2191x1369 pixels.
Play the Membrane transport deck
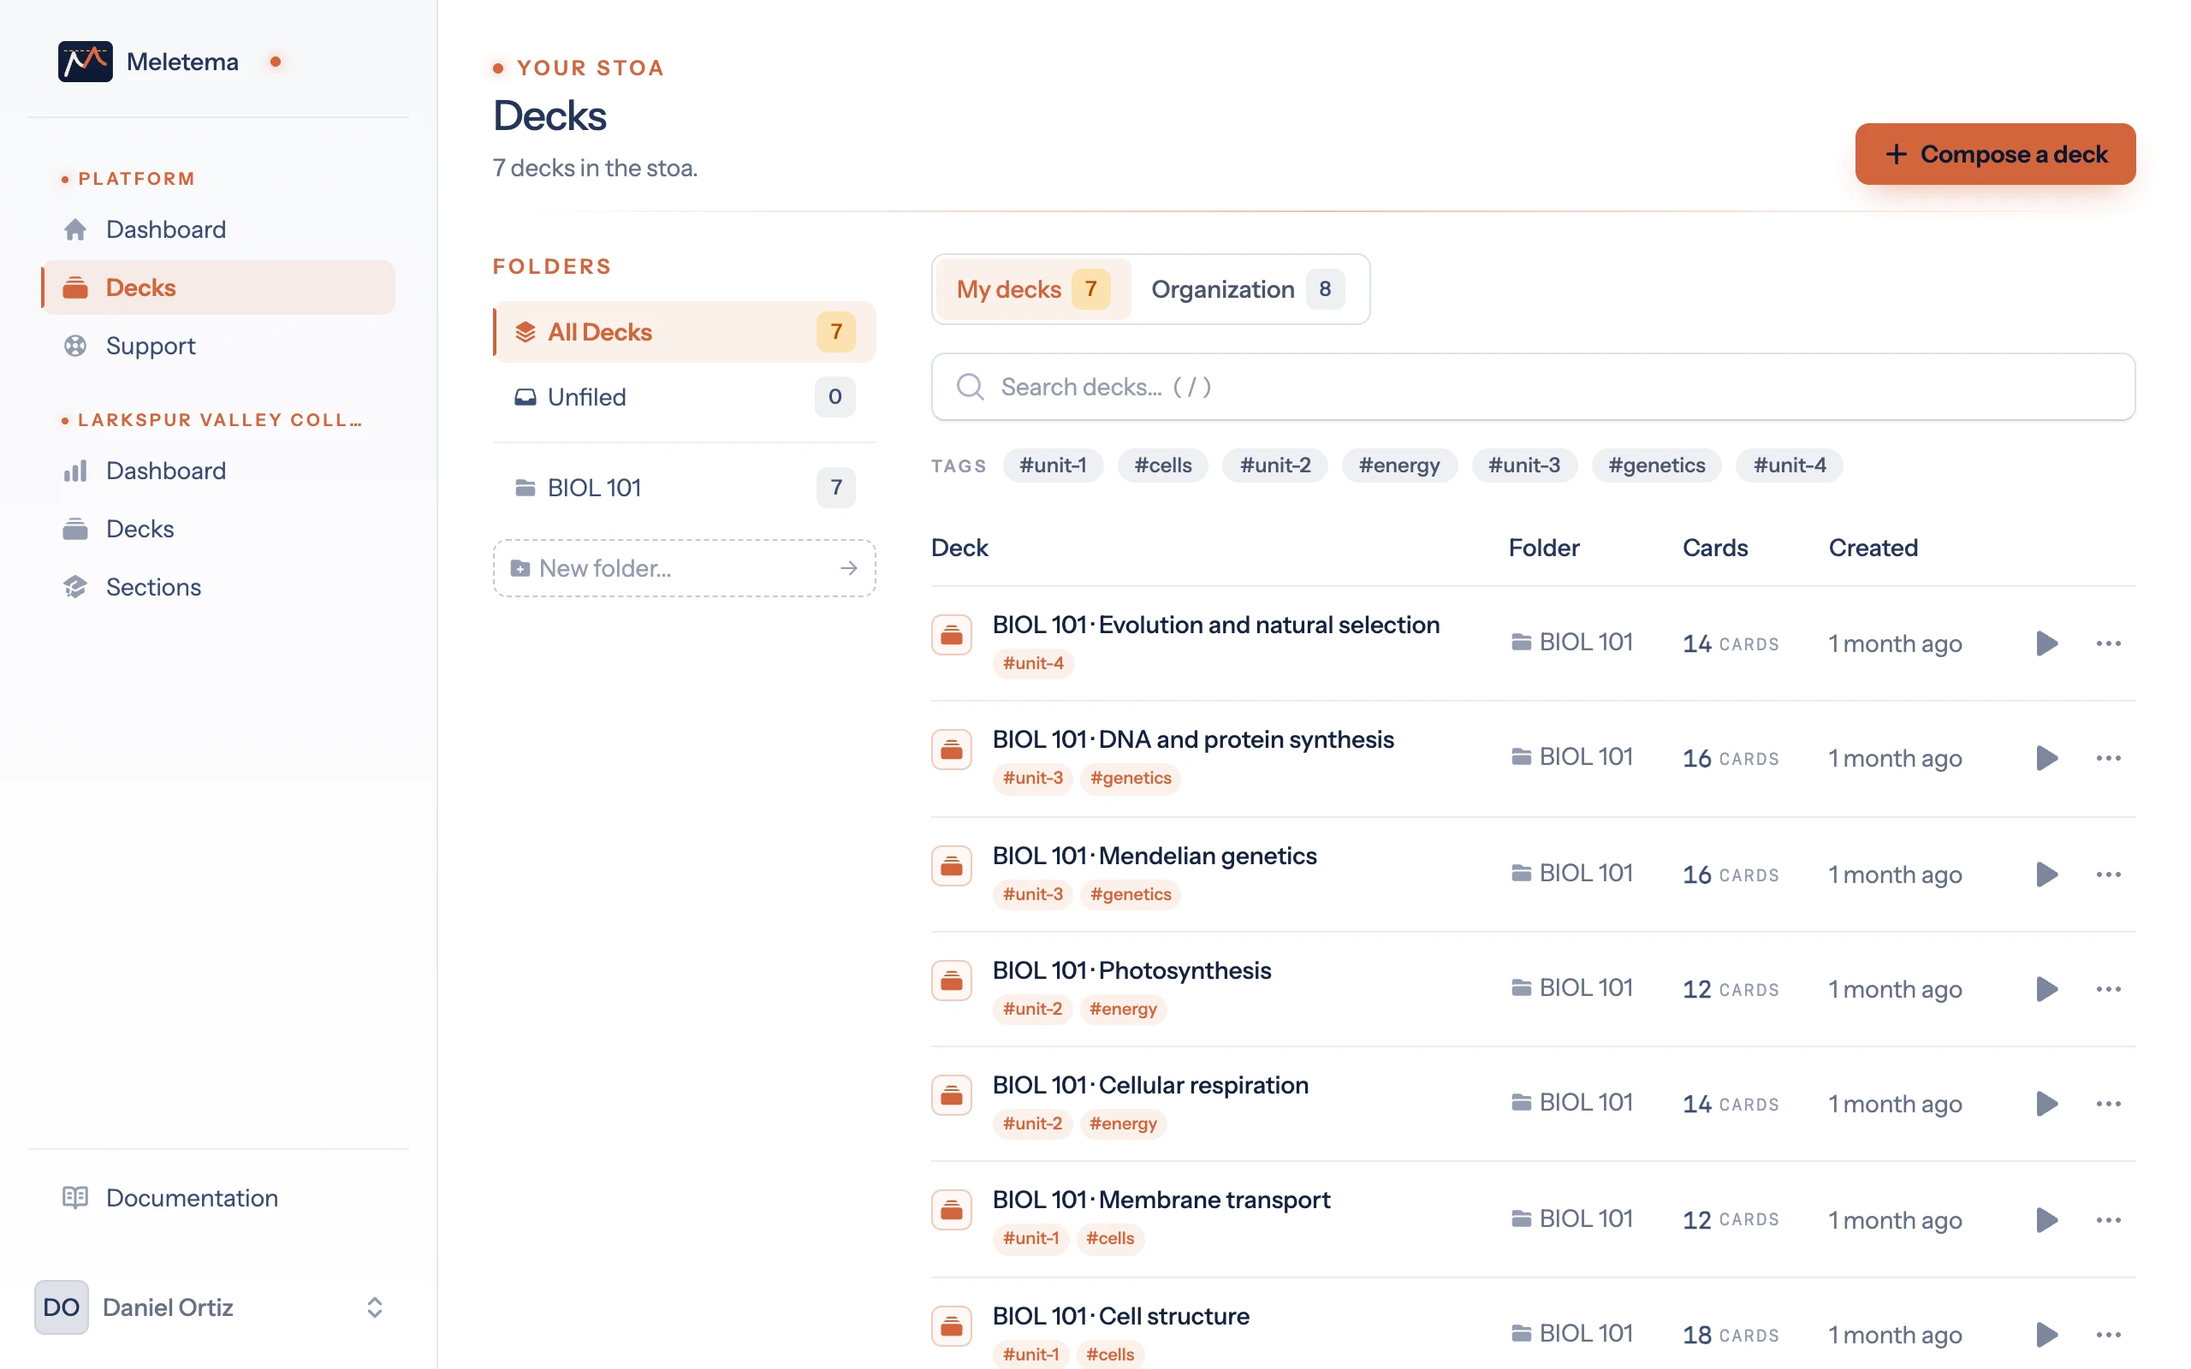pyautogui.click(x=2046, y=1219)
